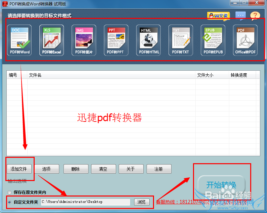
Task: Open the blue message bubble icon
Action: click(240, 16)
